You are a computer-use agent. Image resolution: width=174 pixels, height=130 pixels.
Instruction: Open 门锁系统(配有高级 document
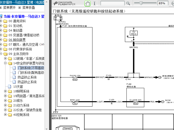[31, 73]
